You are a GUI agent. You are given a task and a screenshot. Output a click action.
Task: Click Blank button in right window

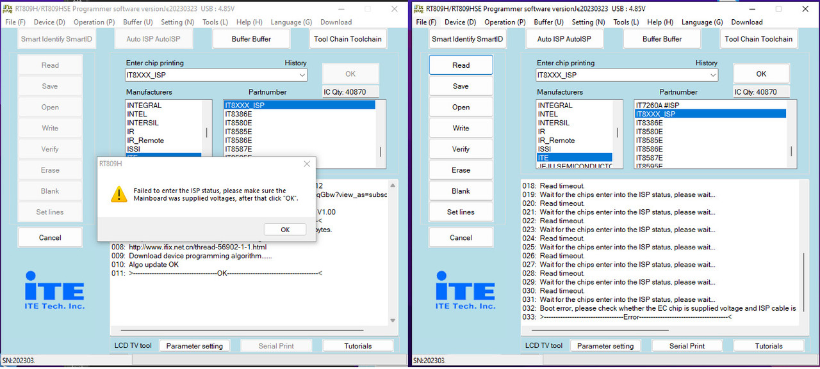tap(461, 191)
